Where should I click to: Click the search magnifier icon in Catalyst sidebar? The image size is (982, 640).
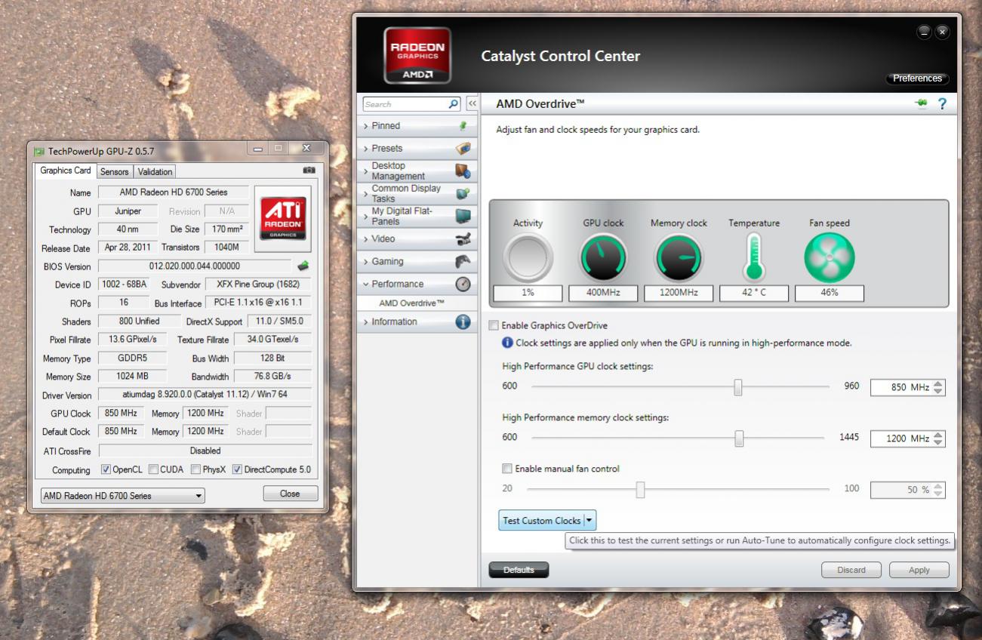(454, 104)
